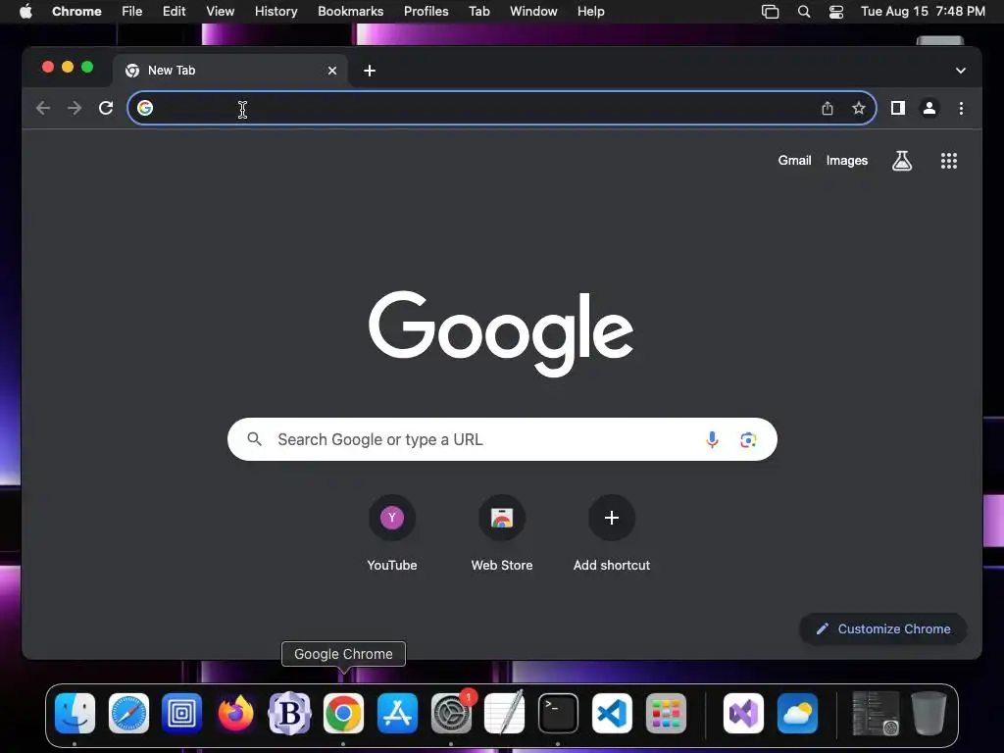Click the Chrome back arrow button
Viewport: 1004px width, 753px height.
[43, 108]
